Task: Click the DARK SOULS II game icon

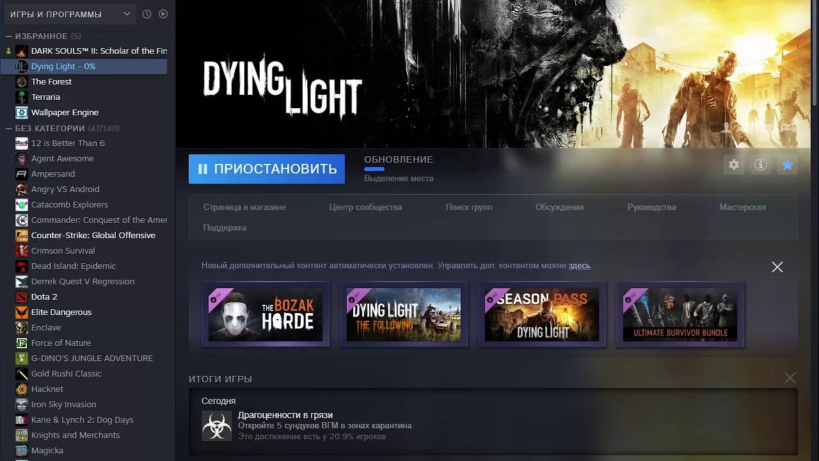Action: coord(22,51)
